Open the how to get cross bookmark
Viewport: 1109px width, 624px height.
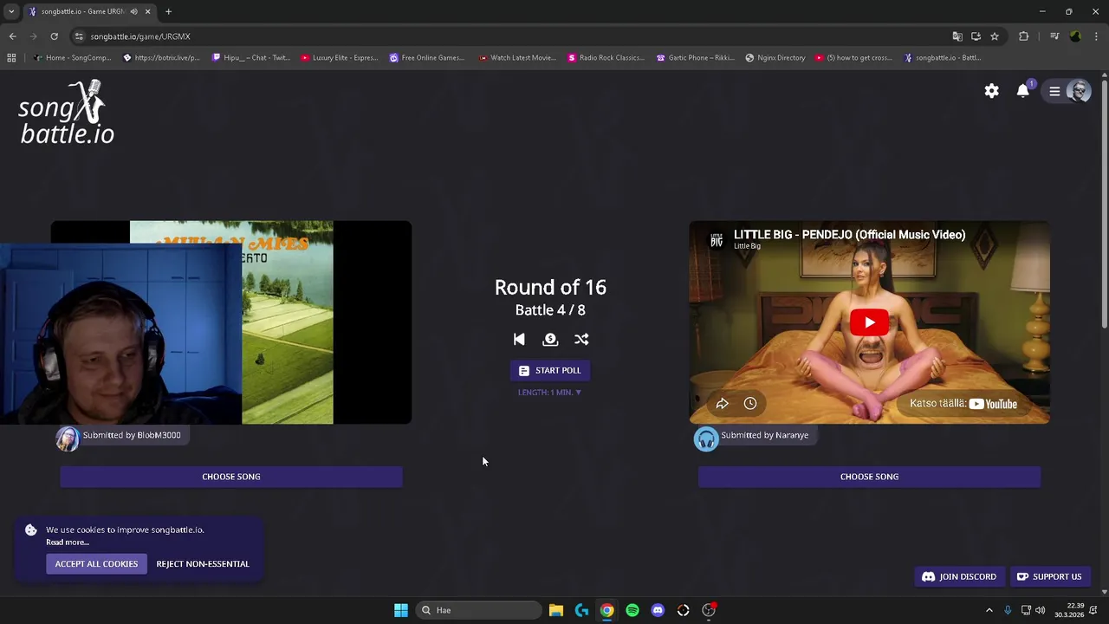[x=853, y=58]
